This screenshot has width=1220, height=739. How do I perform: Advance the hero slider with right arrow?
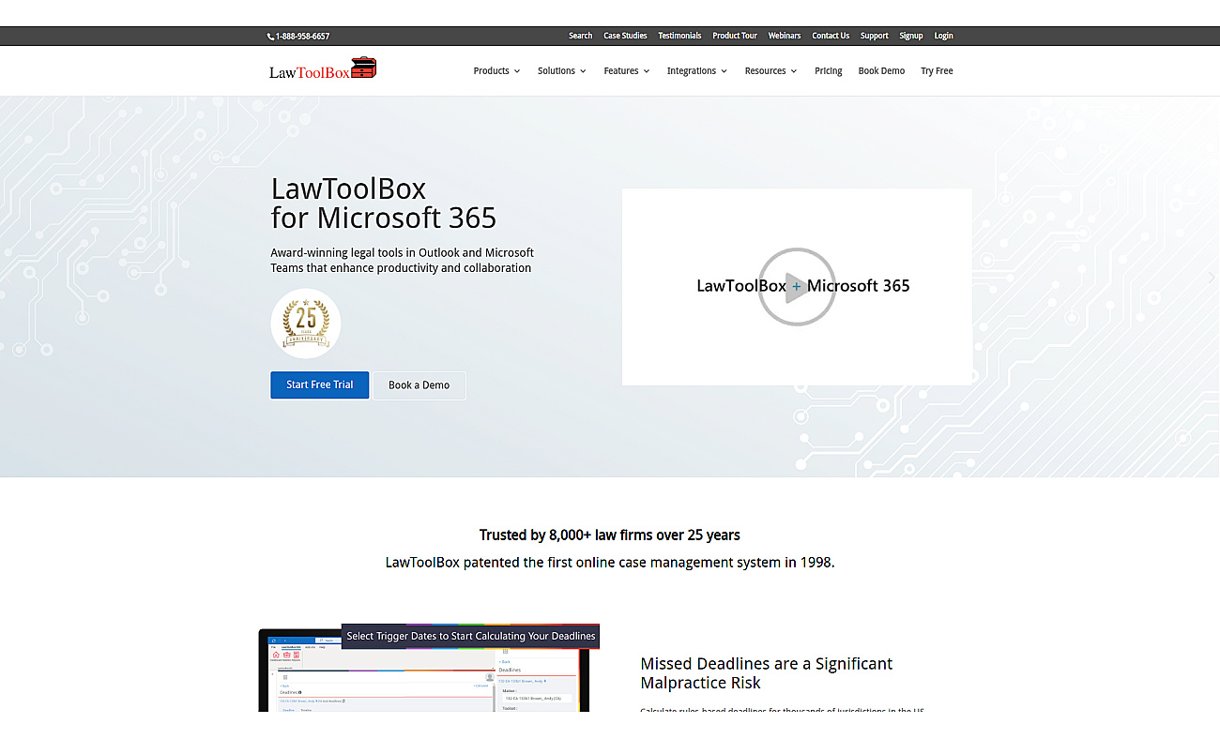pyautogui.click(x=1211, y=278)
